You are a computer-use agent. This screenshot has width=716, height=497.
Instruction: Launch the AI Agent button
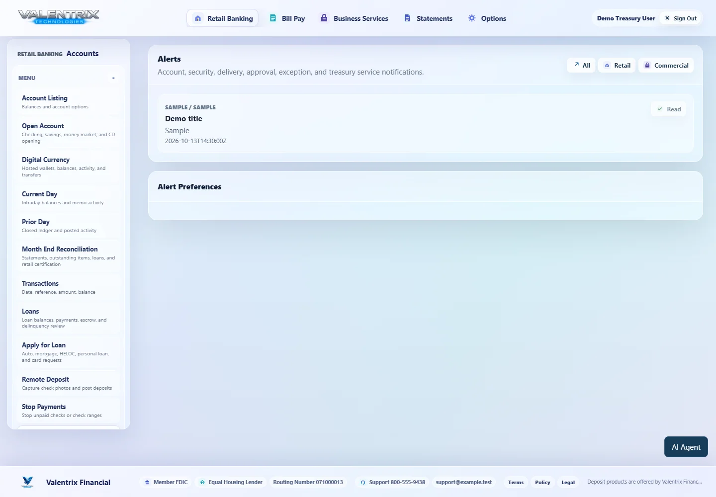tap(686, 447)
